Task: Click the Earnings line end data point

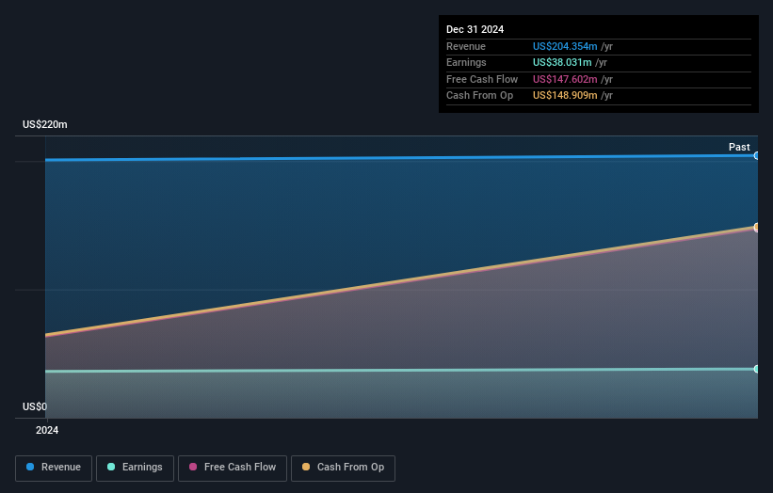Action: point(756,369)
